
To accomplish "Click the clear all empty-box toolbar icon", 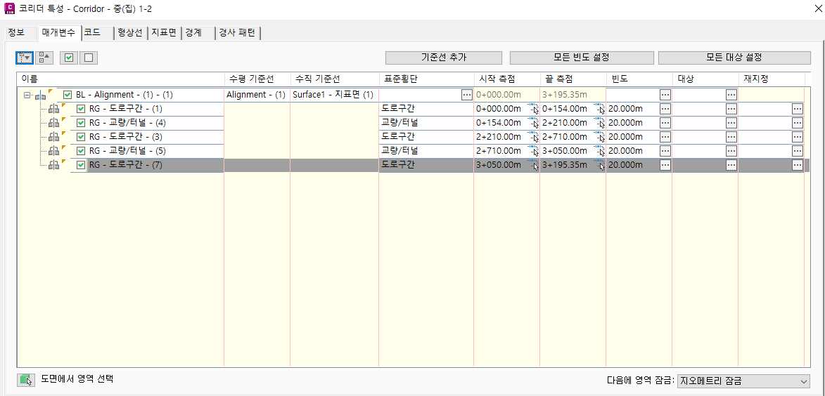I will (89, 58).
